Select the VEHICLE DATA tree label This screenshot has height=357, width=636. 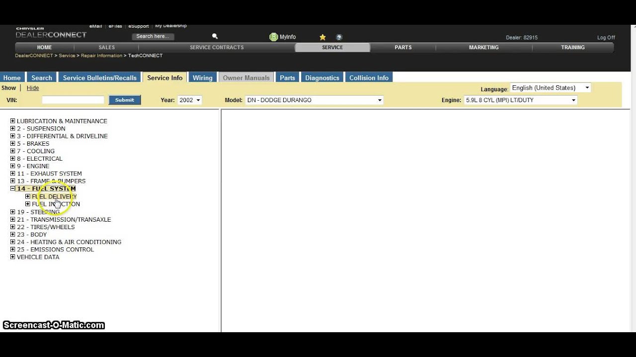pos(38,257)
